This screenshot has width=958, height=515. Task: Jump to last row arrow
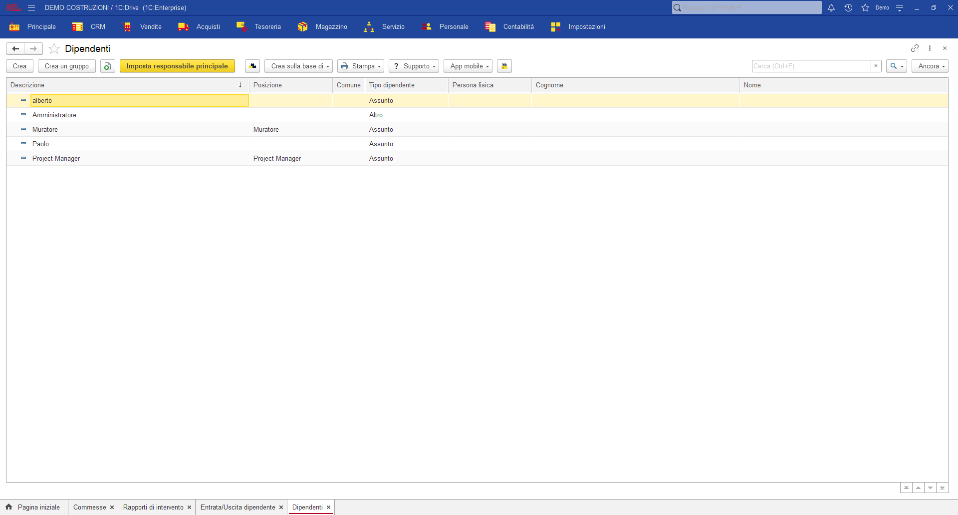[942, 488]
